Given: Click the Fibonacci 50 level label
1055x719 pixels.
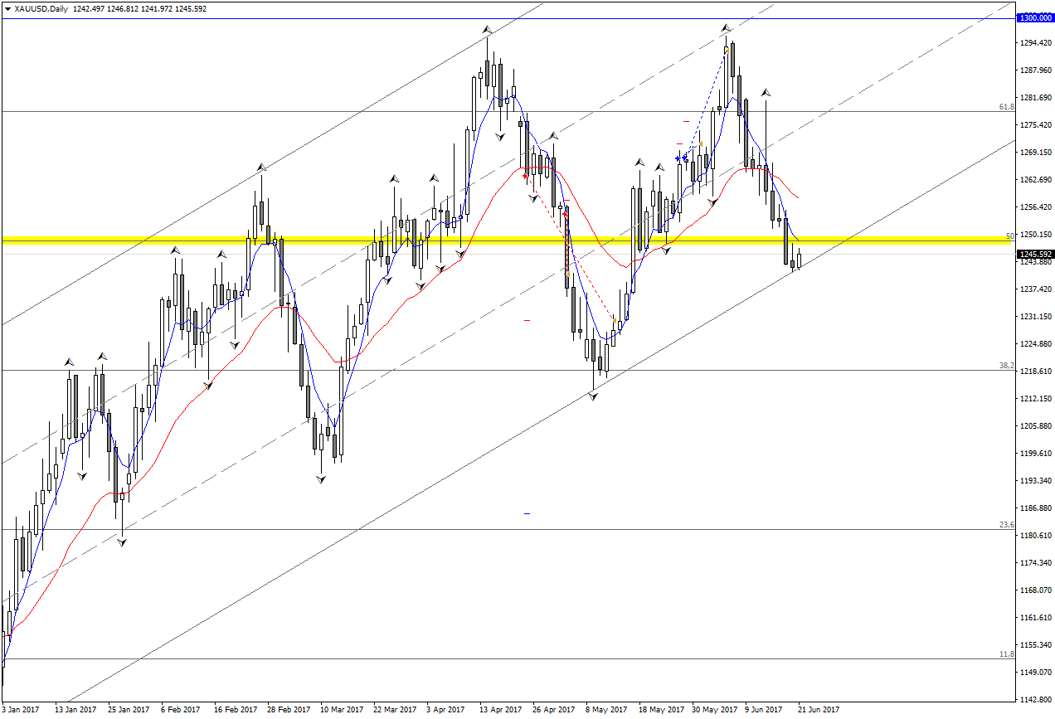Looking at the screenshot, I should [x=1010, y=236].
